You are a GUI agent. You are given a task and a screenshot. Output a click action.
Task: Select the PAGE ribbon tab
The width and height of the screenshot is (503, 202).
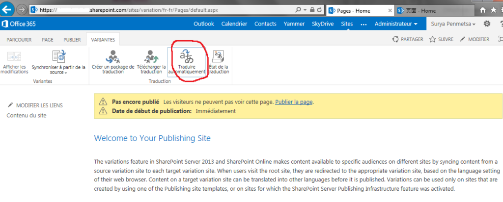pos(48,39)
